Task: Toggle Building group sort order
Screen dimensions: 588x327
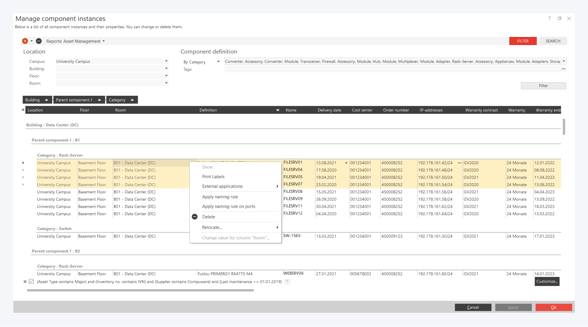Action: tap(46, 100)
